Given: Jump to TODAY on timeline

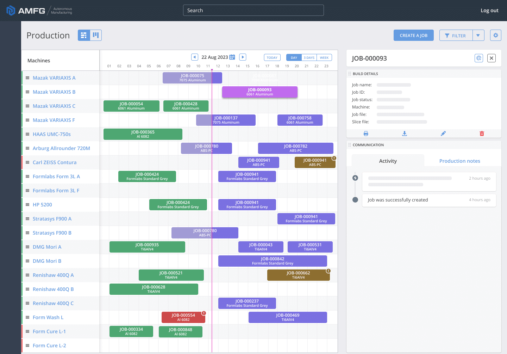Looking at the screenshot, I should (272, 57).
